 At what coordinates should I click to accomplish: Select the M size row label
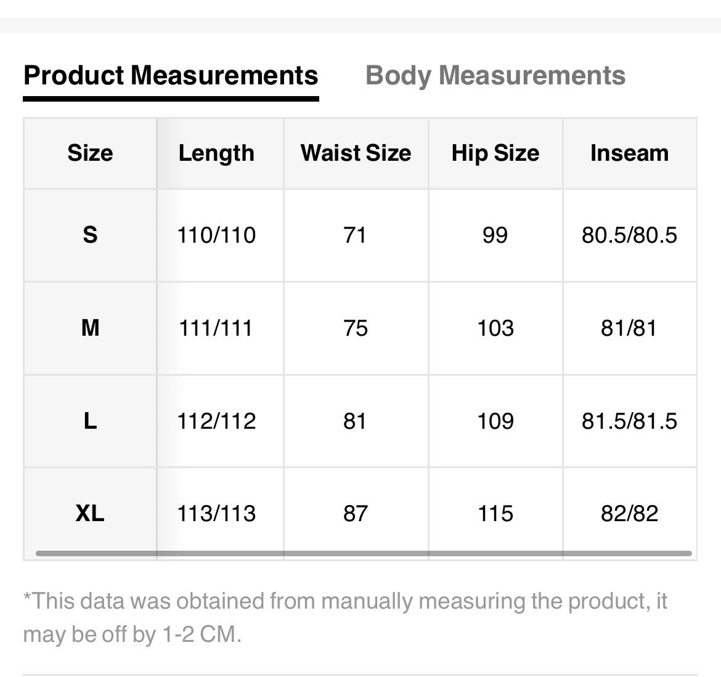[90, 328]
